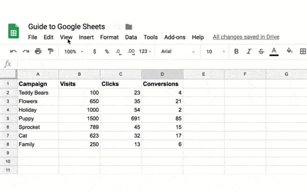Image resolution: width=307 pixels, height=192 pixels.
Task: Star this Guide to Google Sheets document
Action: (x=117, y=27)
